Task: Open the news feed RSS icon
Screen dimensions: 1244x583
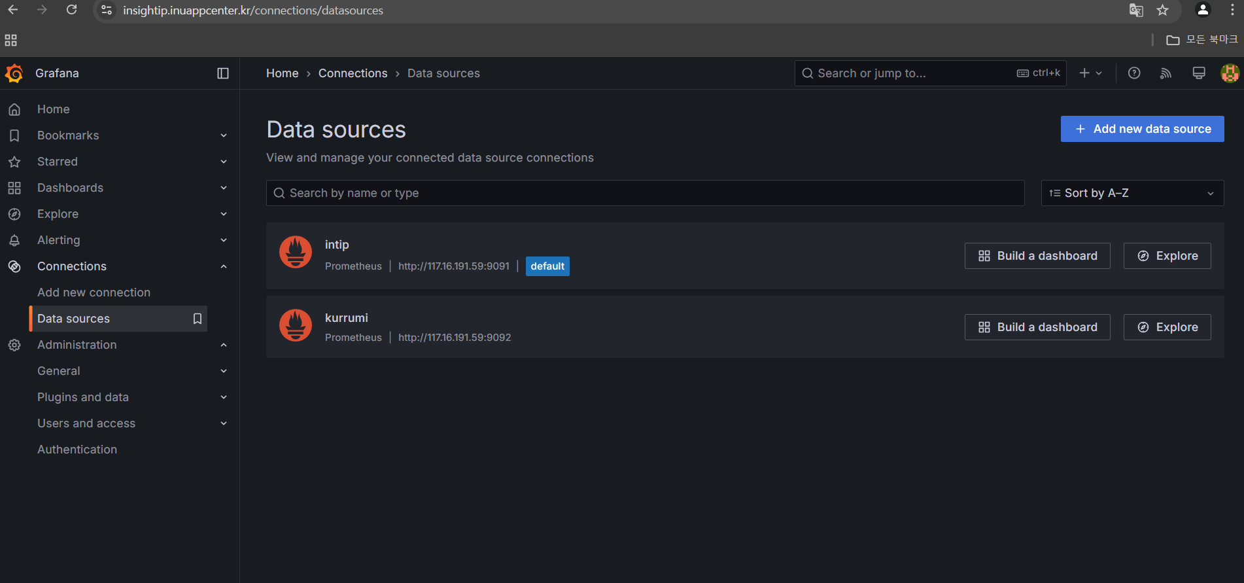Action: 1166,73
